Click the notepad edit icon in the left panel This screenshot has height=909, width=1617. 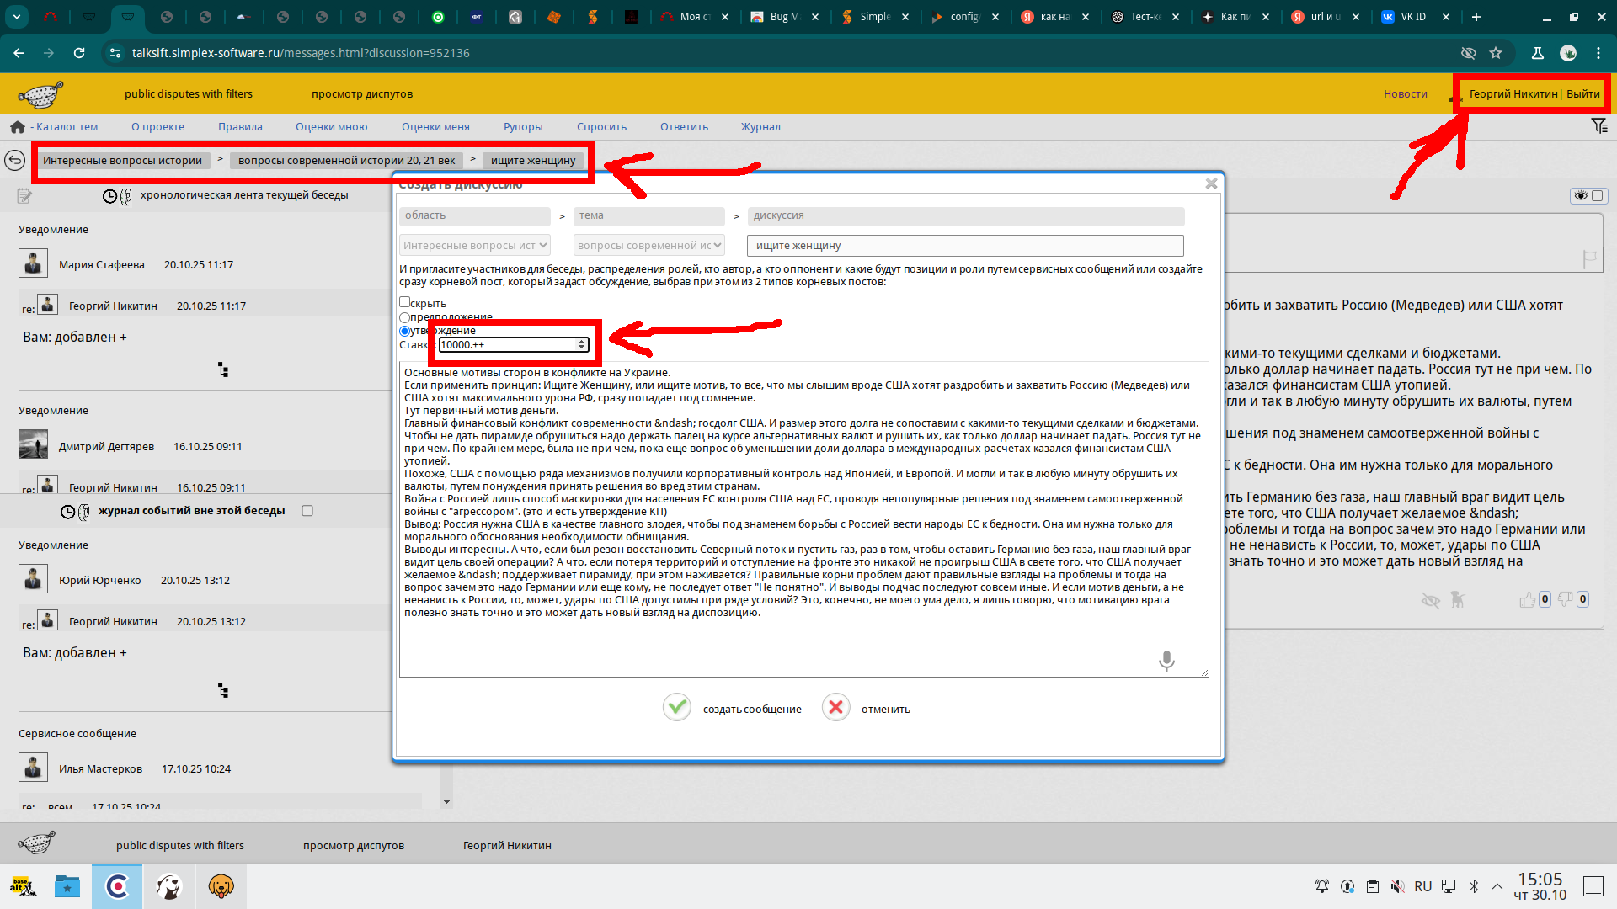[x=24, y=196]
